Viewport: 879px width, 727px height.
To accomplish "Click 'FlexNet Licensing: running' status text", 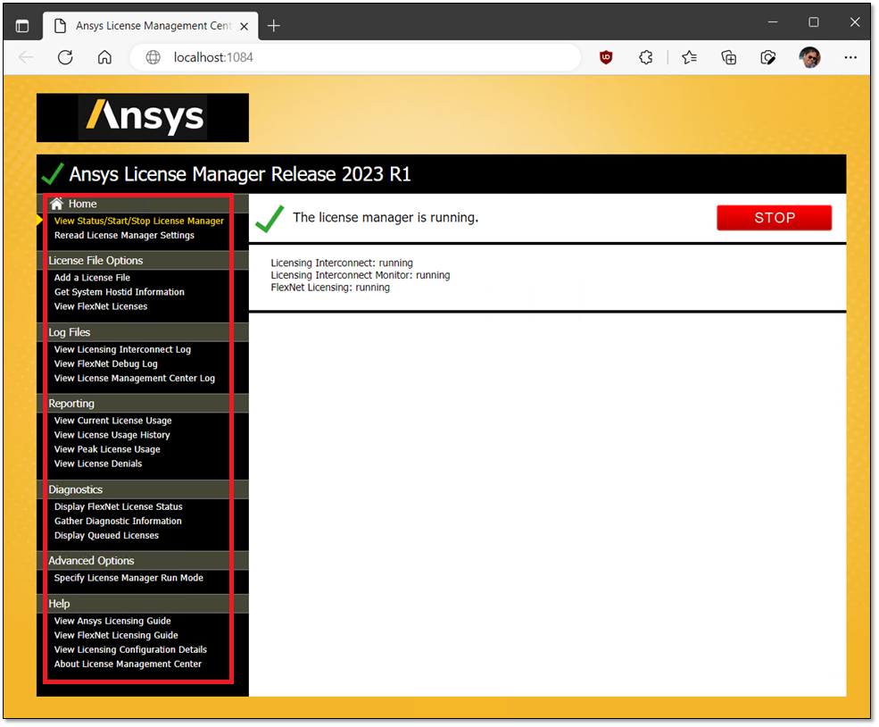I will coord(330,288).
